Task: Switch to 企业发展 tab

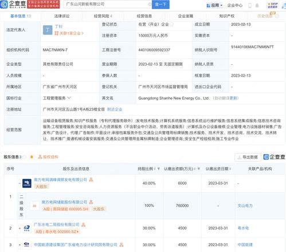Action: 186,16
